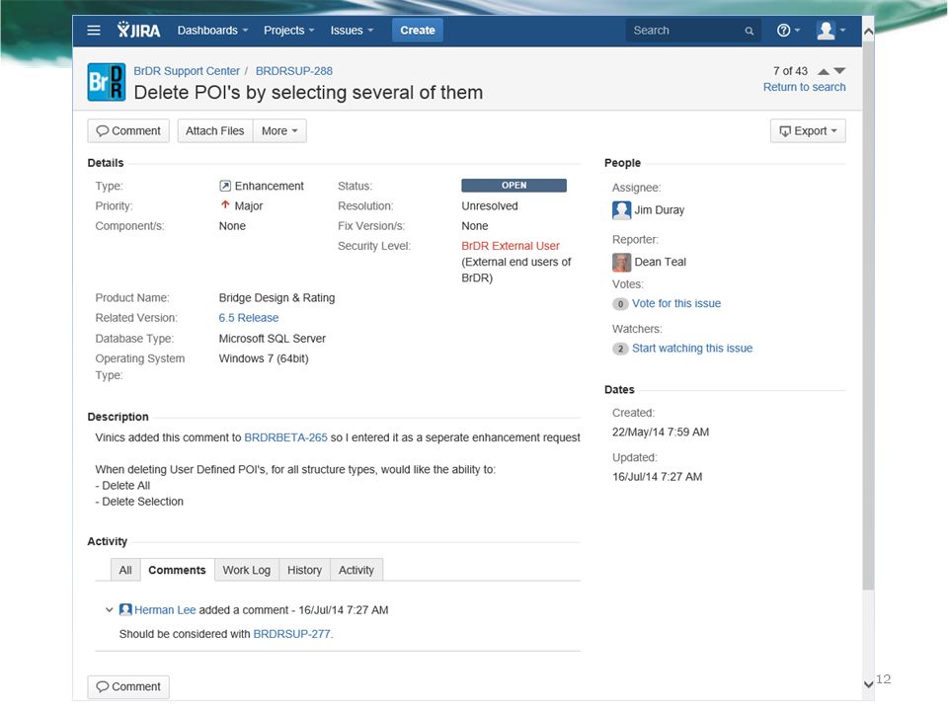This screenshot has width=948, height=711.
Task: Click the top Comment button
Action: [x=128, y=130]
